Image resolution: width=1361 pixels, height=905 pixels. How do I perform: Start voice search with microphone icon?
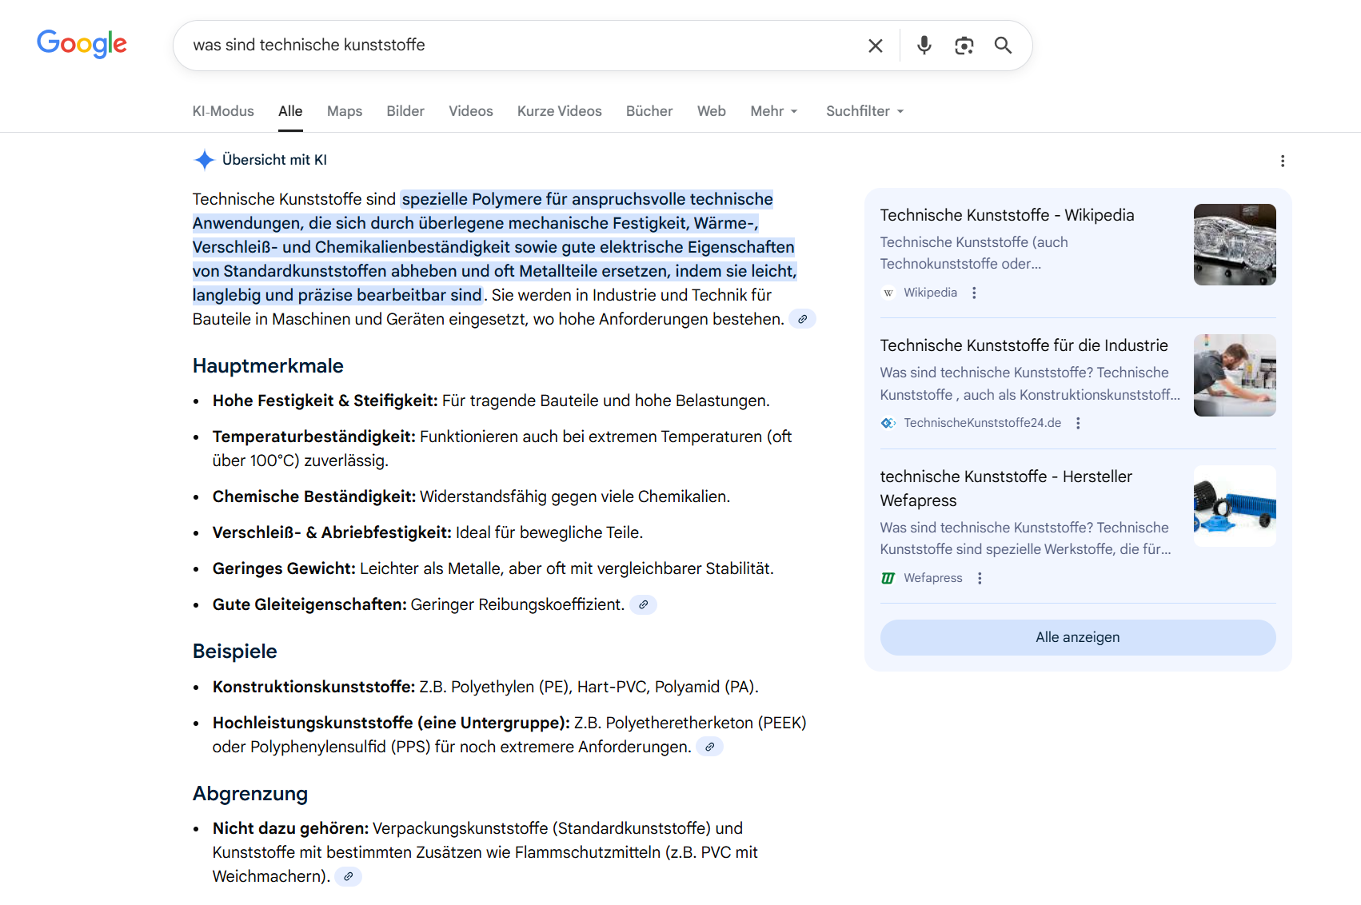click(924, 46)
